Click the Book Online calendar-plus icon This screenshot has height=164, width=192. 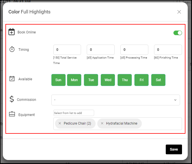(x=11, y=32)
